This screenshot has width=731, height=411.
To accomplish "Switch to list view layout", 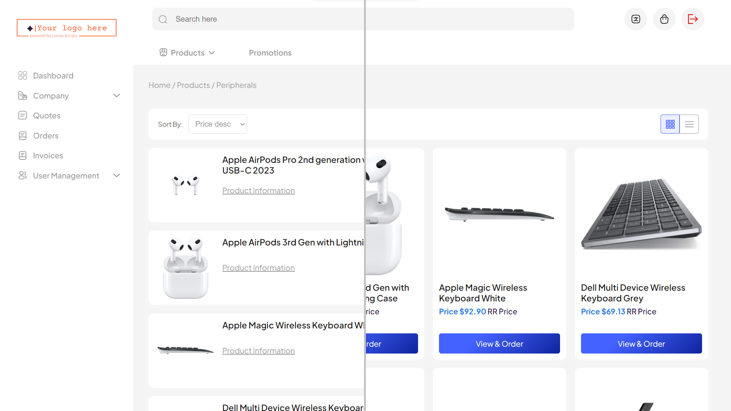I will pos(689,124).
